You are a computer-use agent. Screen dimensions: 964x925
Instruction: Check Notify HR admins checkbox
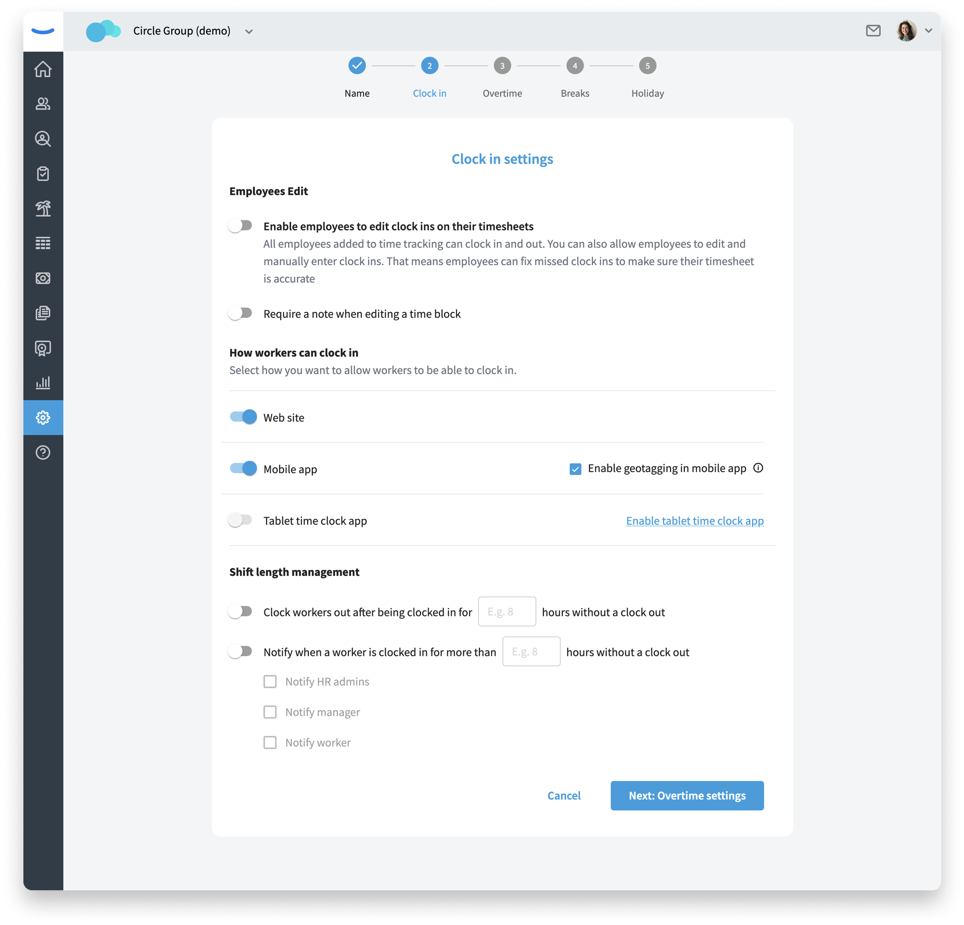270,682
